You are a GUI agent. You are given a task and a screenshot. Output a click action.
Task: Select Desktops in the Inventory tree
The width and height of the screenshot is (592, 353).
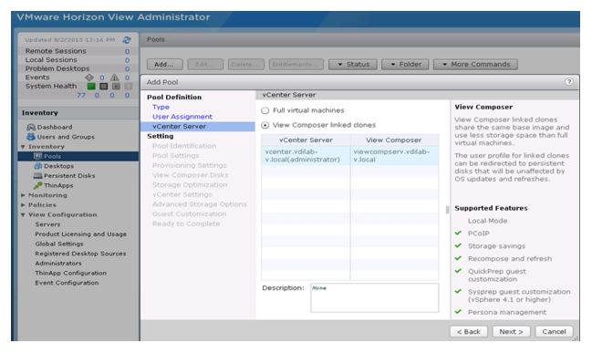pos(58,166)
